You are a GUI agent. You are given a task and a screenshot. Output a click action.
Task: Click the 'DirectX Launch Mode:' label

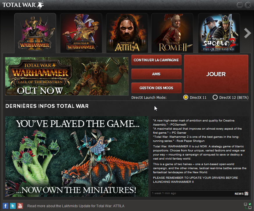tap(149, 98)
